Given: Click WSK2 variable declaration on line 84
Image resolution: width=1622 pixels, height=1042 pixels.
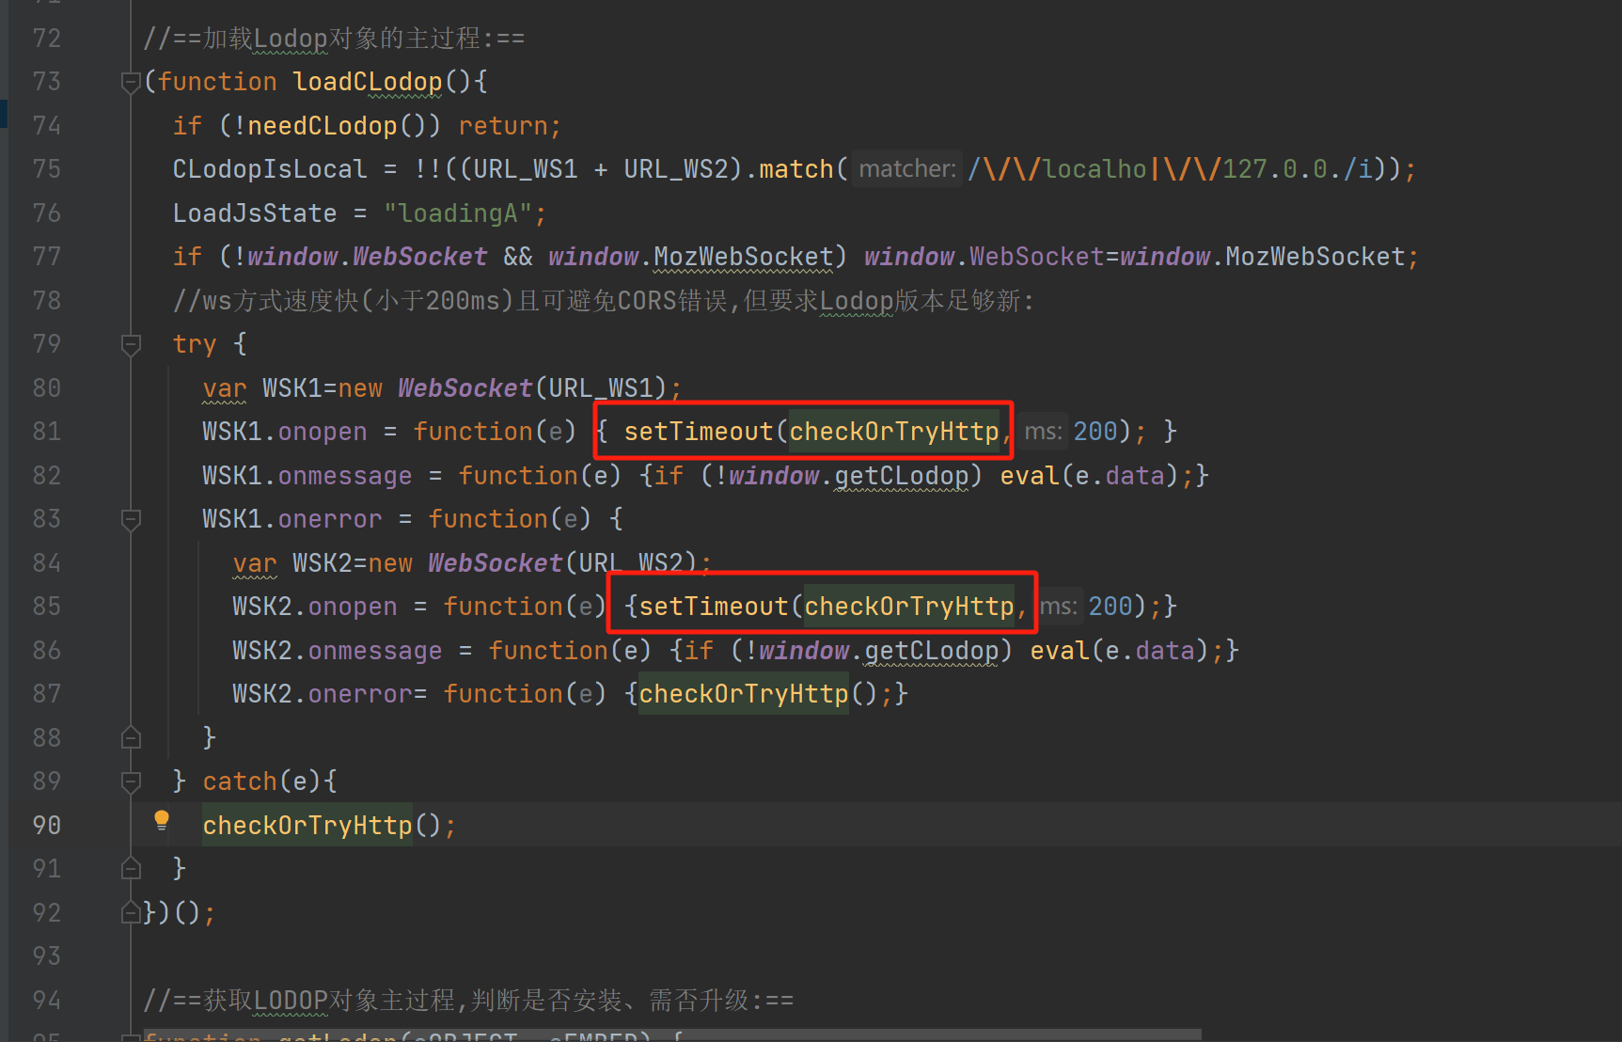Looking at the screenshot, I should 323,563.
